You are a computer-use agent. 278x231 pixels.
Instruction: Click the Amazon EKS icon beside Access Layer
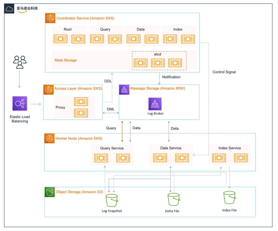coord(49,90)
